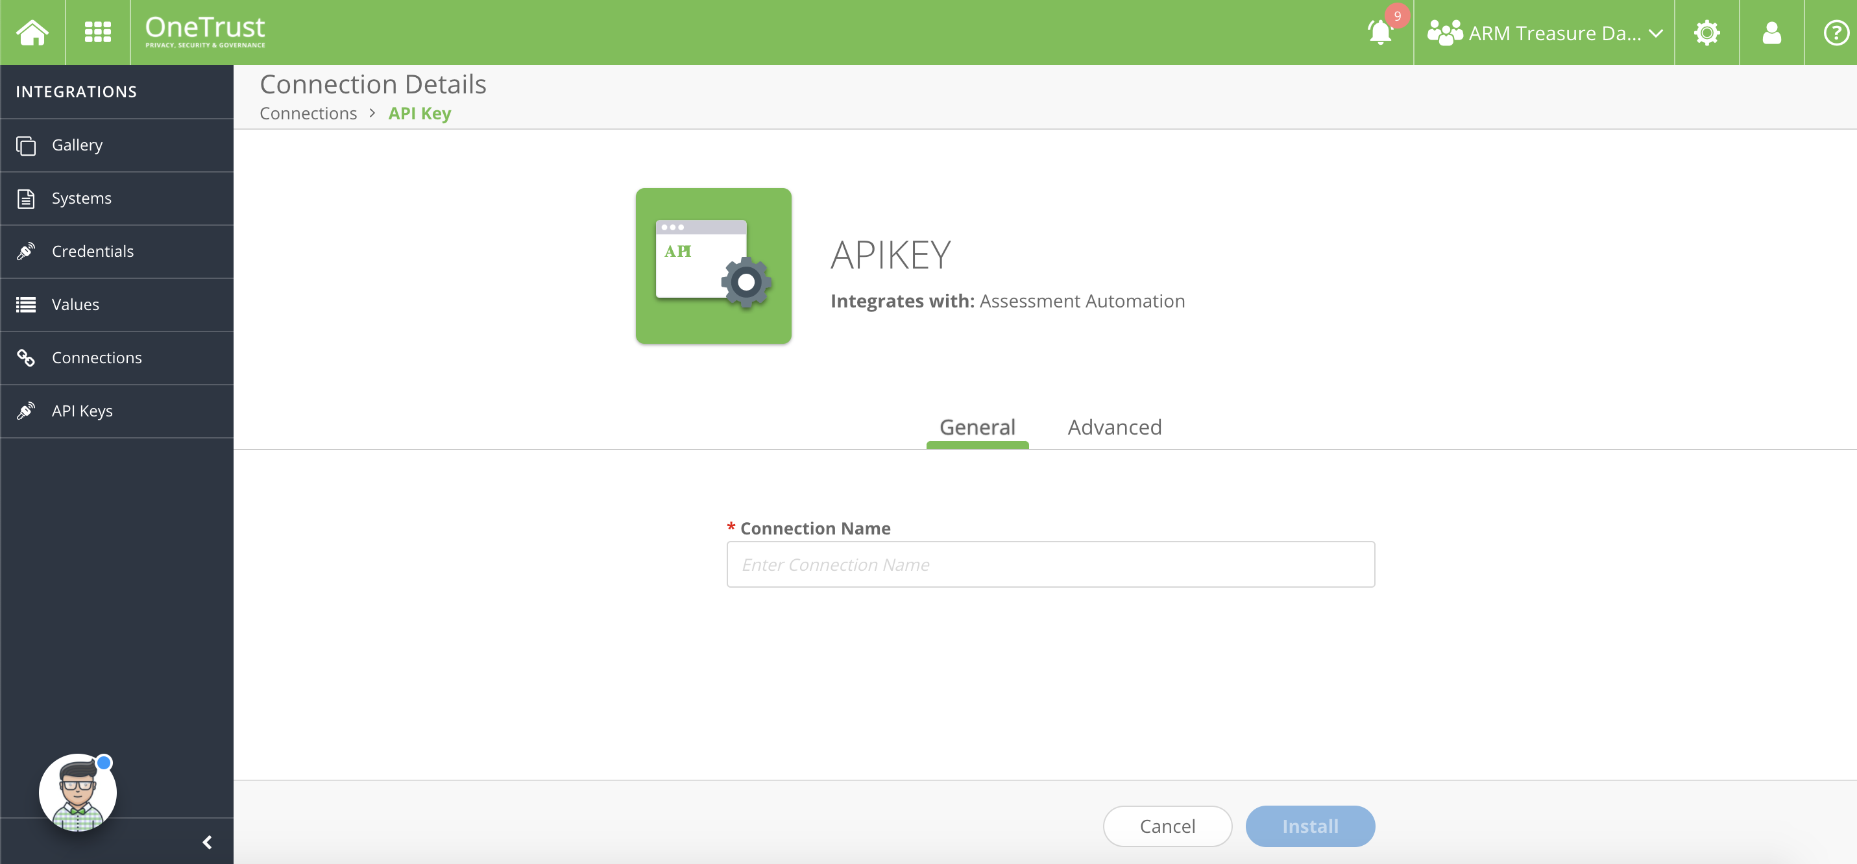Screen dimensions: 1857x864
Task: Collapse the sidebar with the chevron arrow
Action: [x=207, y=842]
